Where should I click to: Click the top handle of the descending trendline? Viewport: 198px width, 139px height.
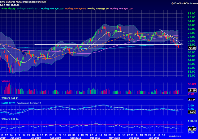pyautogui.click(x=160, y=29)
